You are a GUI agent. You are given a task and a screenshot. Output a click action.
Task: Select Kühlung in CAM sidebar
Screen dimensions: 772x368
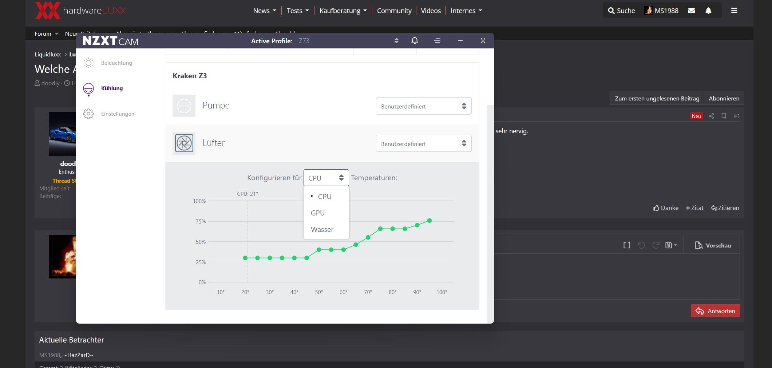[x=112, y=88]
